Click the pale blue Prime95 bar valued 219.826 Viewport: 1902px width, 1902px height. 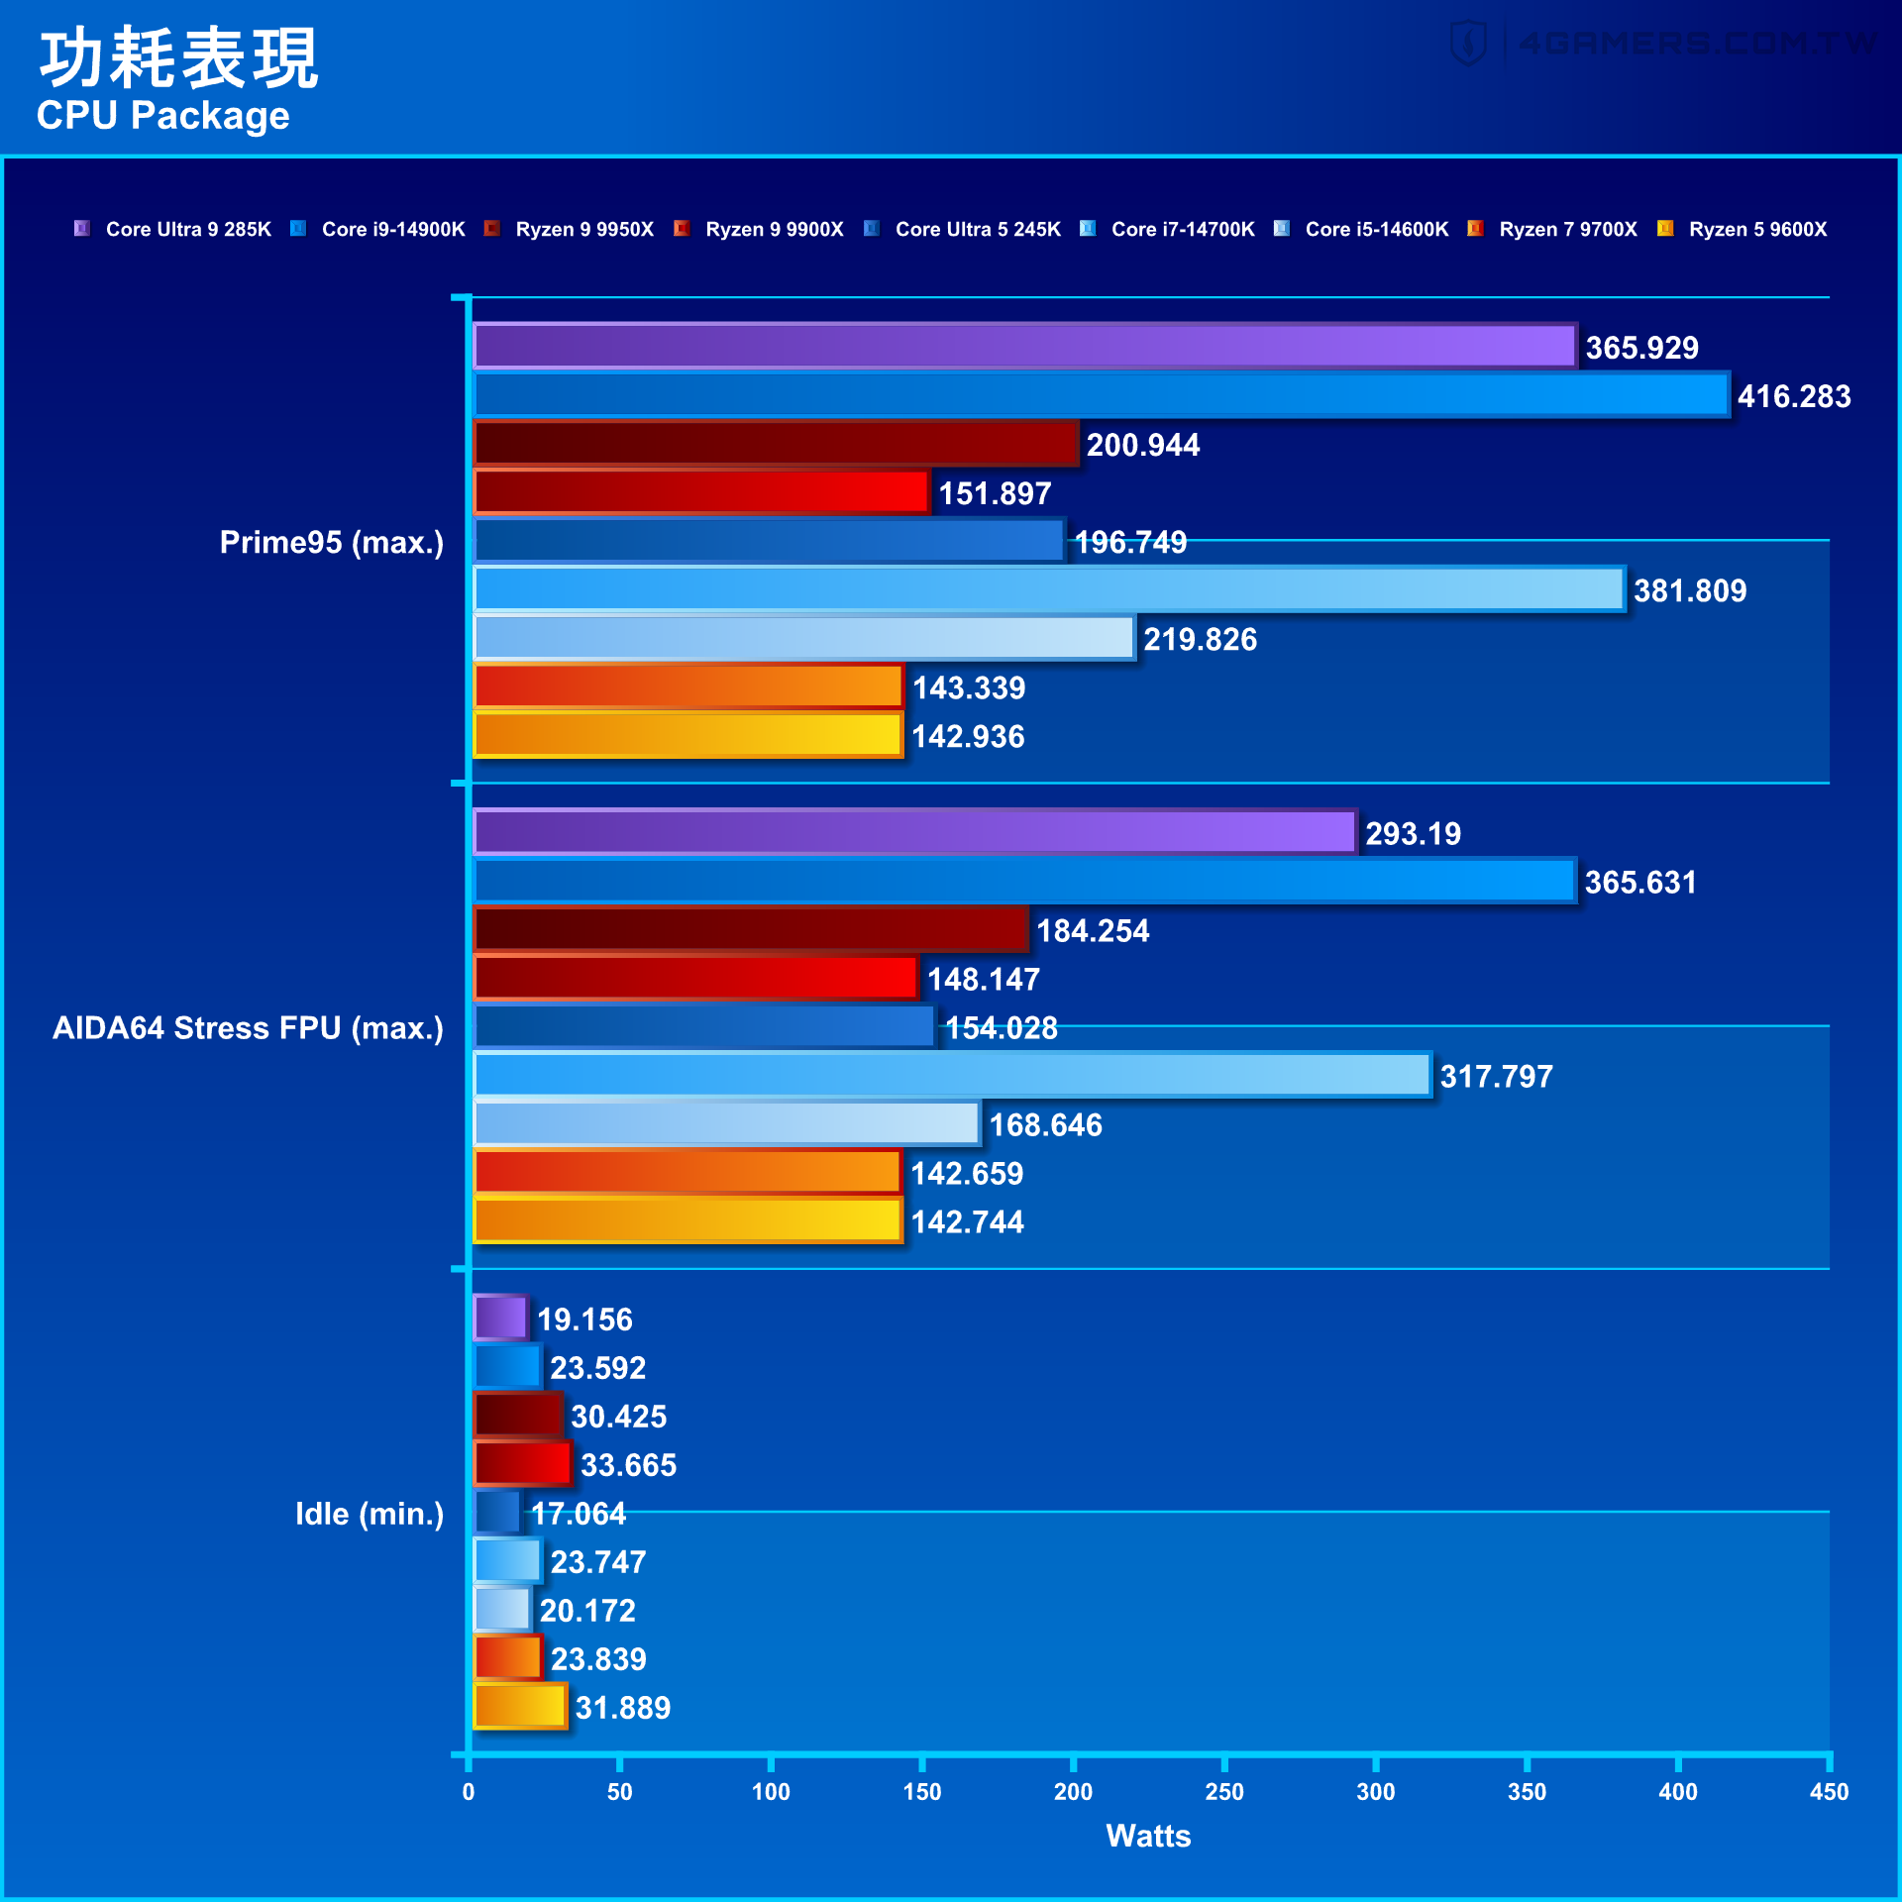pyautogui.click(x=804, y=637)
